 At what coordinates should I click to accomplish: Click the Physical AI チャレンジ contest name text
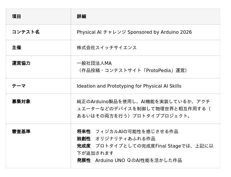(x=134, y=32)
